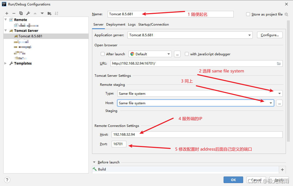Open edit templates wrench icon
Image resolution: width=293 pixels, height=186 pixels.
tap(28, 13)
